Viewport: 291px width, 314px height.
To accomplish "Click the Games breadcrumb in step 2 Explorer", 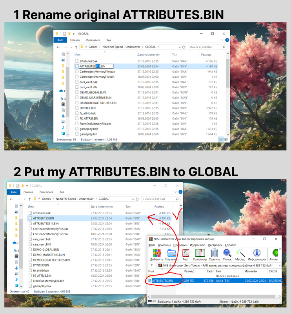I will (46, 199).
